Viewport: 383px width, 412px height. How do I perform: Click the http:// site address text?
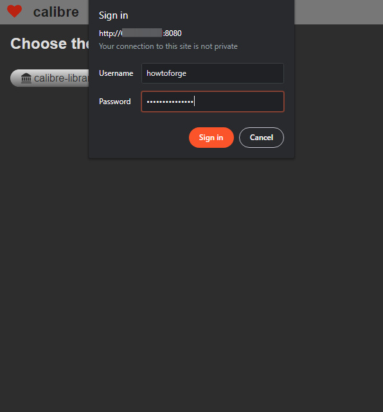140,33
